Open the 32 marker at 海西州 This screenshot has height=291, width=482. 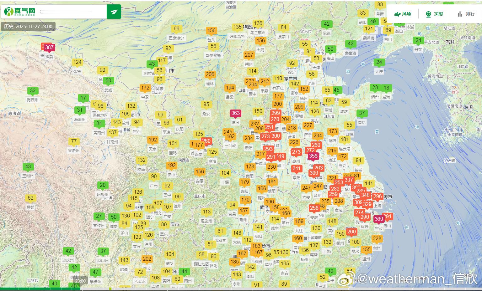(x=33, y=91)
